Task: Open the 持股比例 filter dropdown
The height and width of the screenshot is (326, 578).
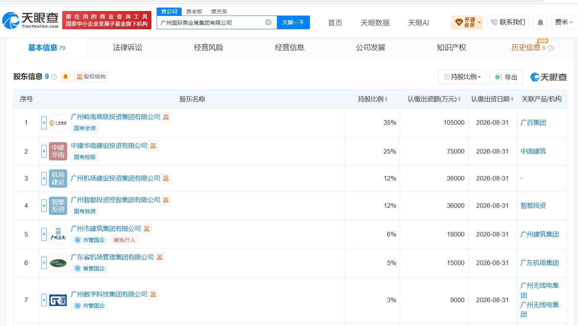Action: [462, 77]
